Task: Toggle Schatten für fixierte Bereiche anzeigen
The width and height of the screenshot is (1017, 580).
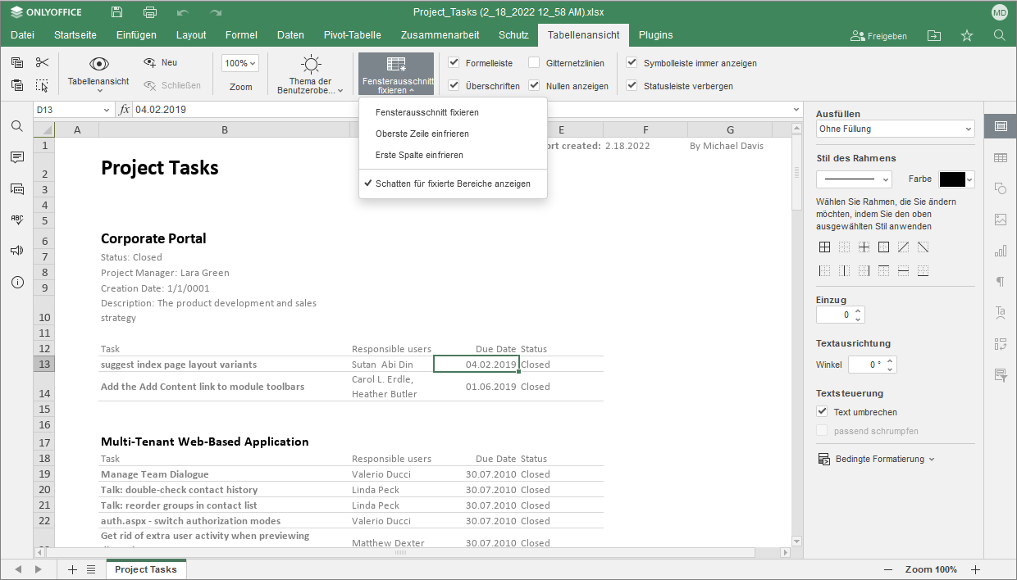Action: [x=453, y=184]
